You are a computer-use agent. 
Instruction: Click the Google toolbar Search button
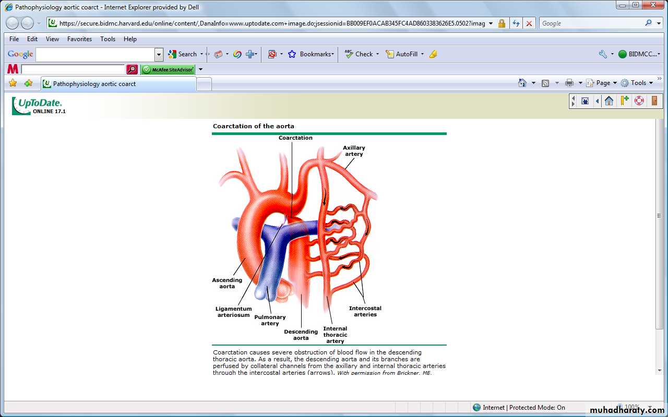(x=183, y=54)
